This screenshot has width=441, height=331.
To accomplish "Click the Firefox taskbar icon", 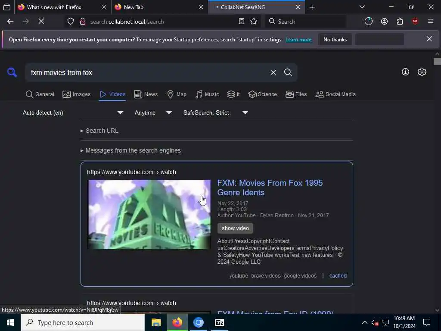I will pyautogui.click(x=177, y=322).
